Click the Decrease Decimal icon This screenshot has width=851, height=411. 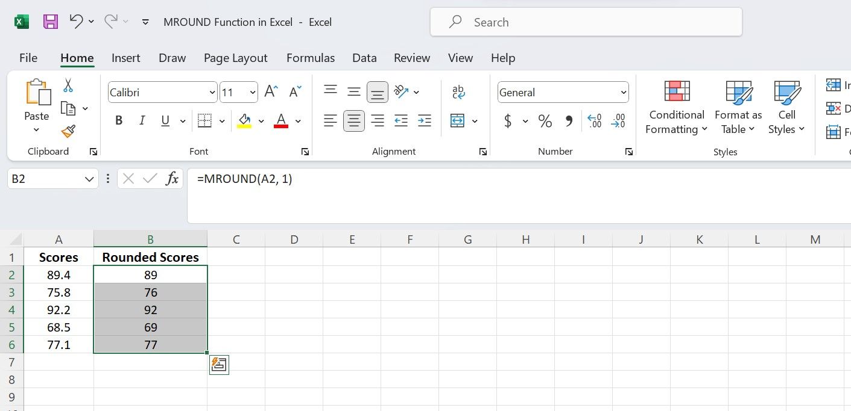618,120
